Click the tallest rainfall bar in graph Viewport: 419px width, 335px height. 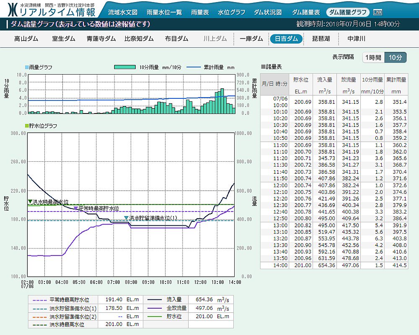[x=222, y=101]
